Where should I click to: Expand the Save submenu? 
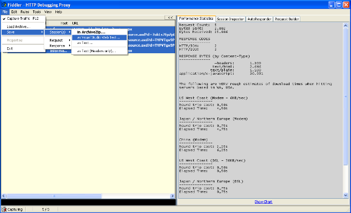point(23,32)
